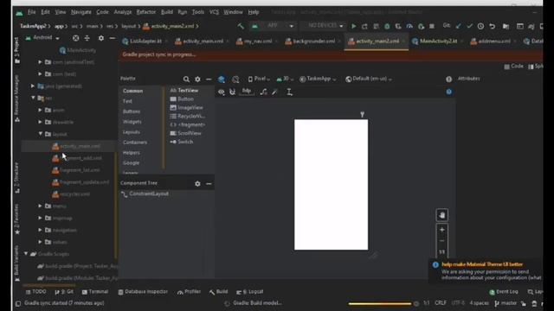Open the NO DEVICES dropdown

pos(323,26)
